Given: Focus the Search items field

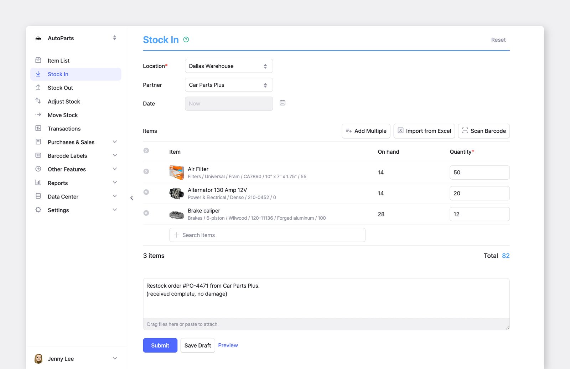Looking at the screenshot, I should click(267, 235).
